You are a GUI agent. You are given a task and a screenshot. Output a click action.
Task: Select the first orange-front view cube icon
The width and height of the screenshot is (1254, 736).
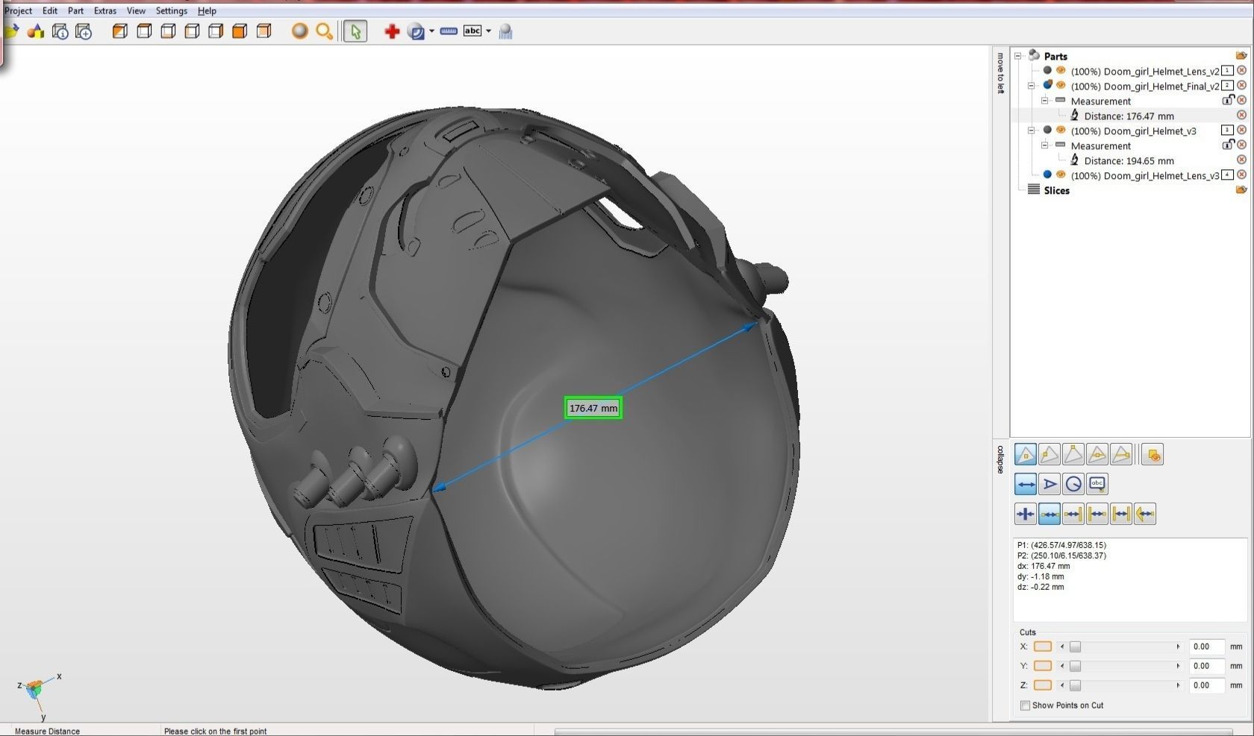(119, 31)
